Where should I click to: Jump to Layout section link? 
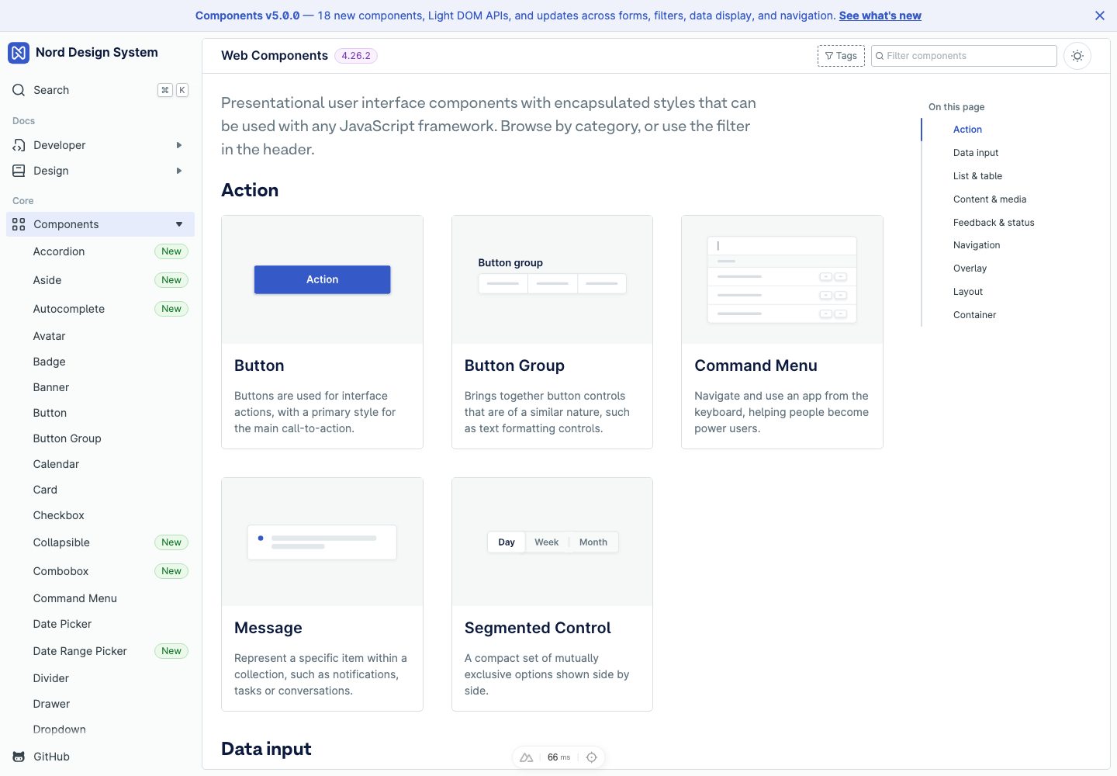pos(968,292)
